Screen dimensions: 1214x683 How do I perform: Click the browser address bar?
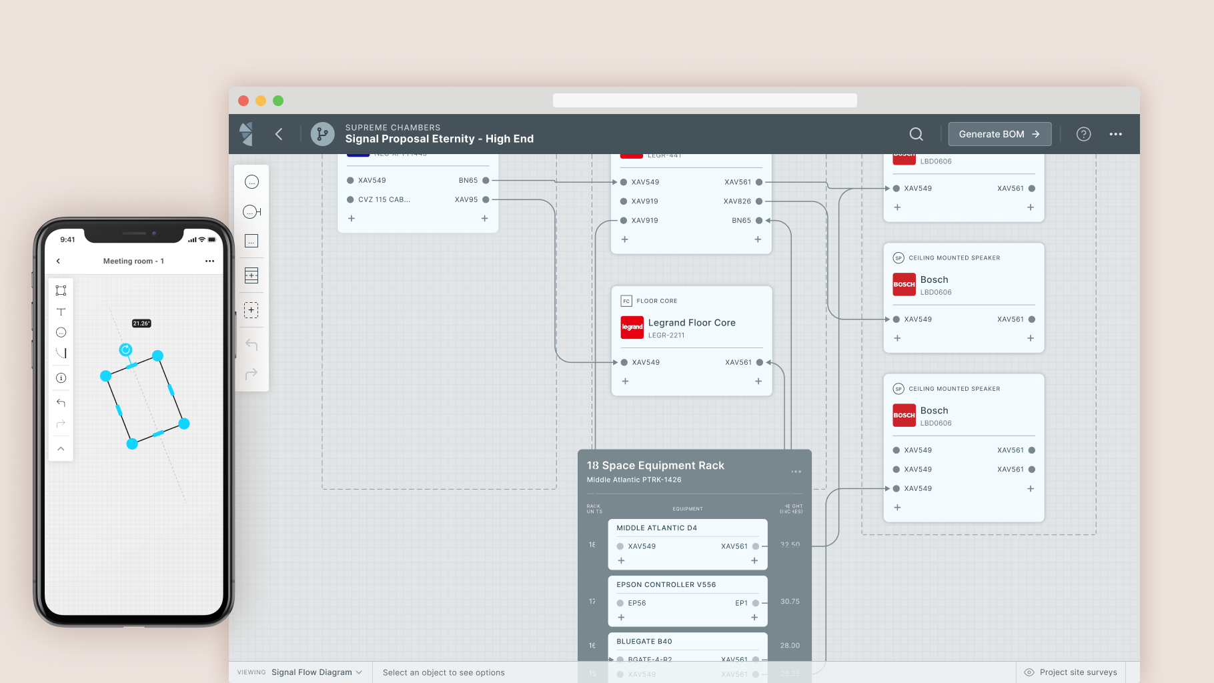click(704, 101)
